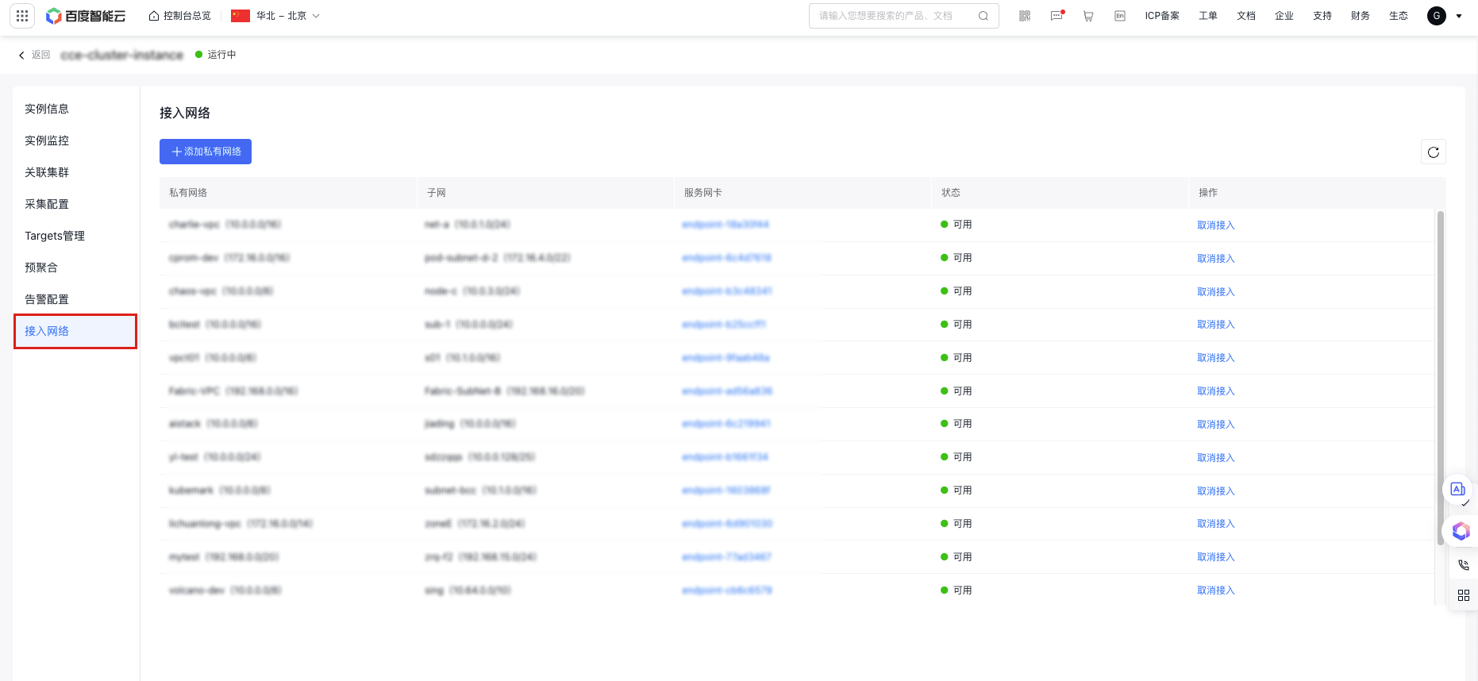Screen dimensions: 1478x681
Task: Open endpoint link in charlie-vpc row
Action: coord(726,225)
